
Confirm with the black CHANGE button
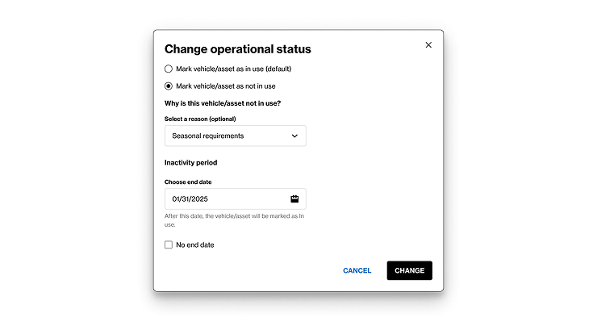pos(409,270)
